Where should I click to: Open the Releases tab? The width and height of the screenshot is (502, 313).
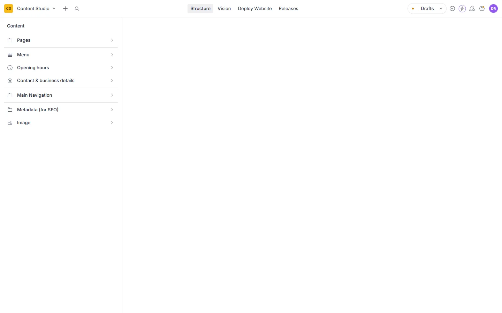tap(288, 8)
